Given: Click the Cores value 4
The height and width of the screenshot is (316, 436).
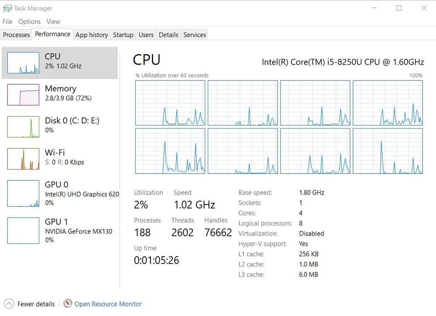Looking at the screenshot, I should [x=301, y=213].
